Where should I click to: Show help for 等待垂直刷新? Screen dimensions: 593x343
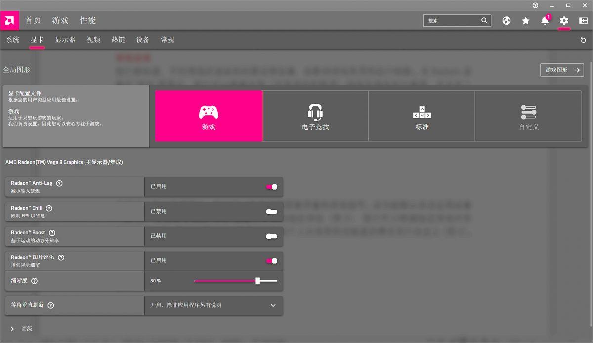pyautogui.click(x=51, y=305)
